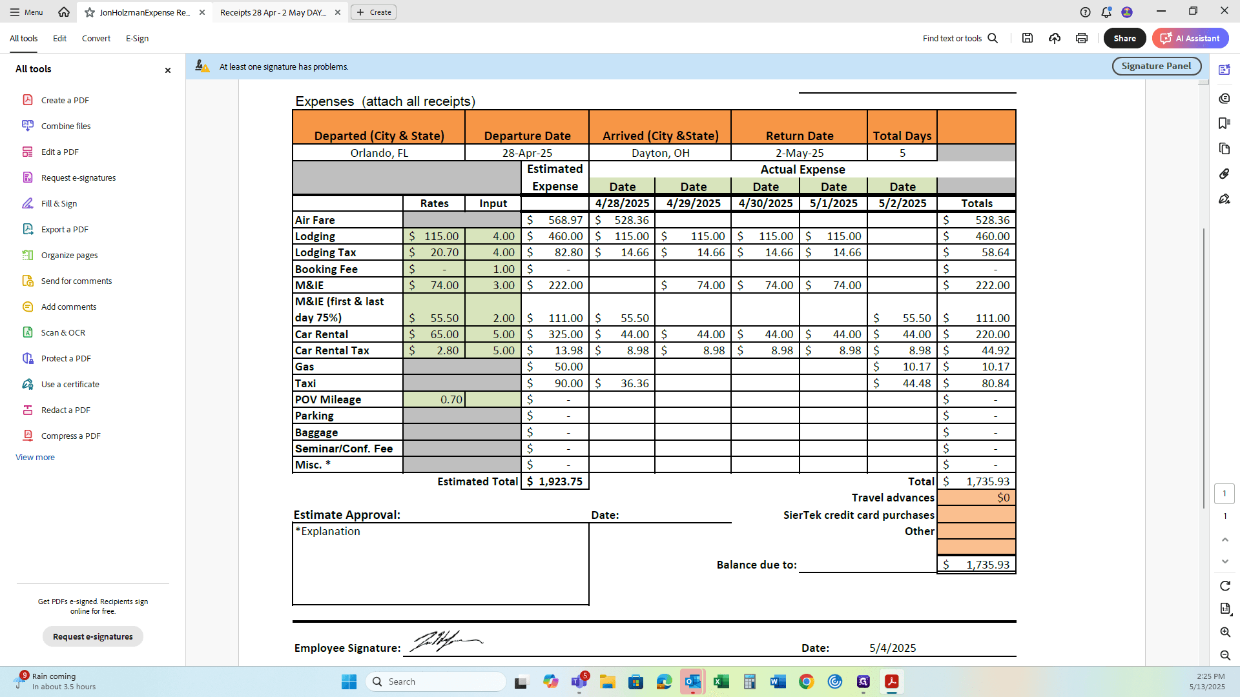Viewport: 1240px width, 697px height.
Task: Click the Balance due 1,735.93 value
Action: (976, 565)
